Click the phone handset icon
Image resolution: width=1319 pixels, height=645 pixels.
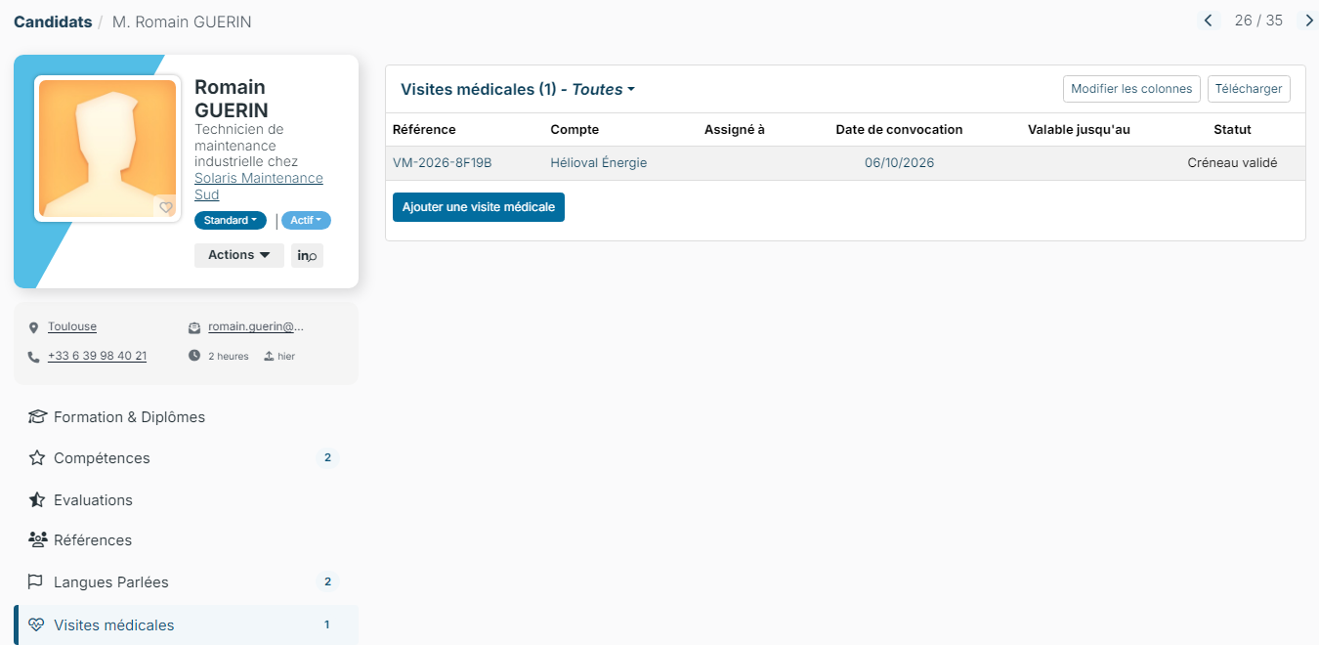tap(33, 357)
